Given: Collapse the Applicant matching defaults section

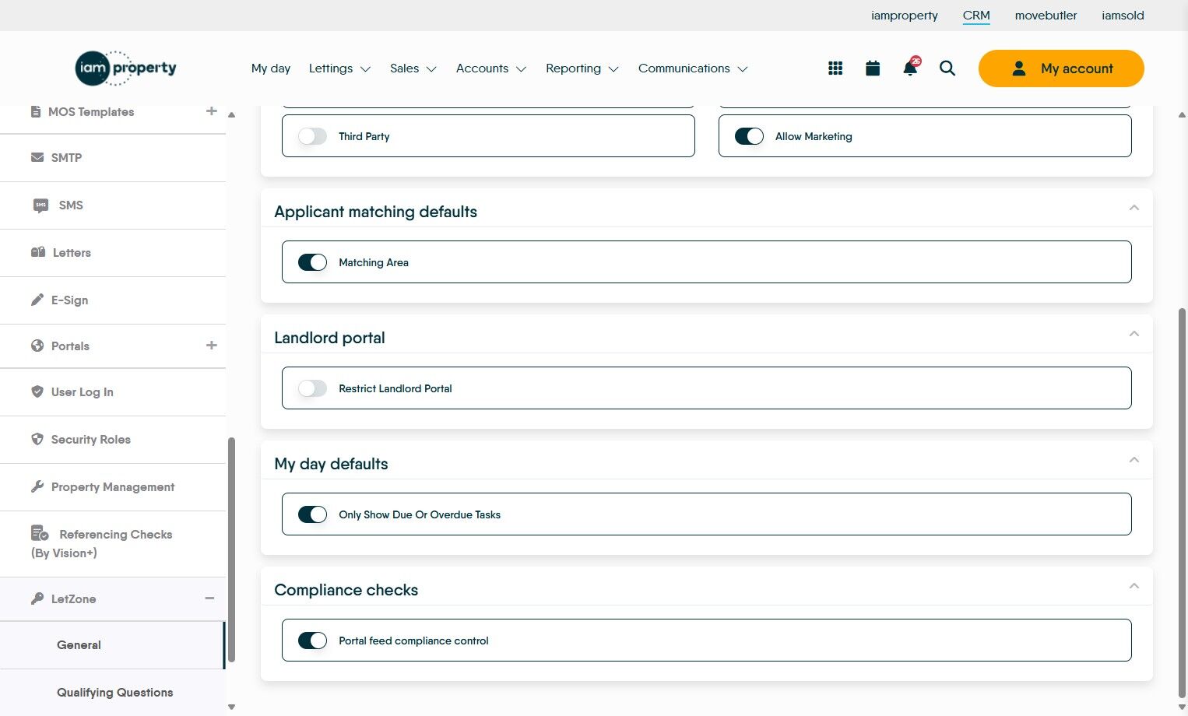Looking at the screenshot, I should click(1134, 208).
